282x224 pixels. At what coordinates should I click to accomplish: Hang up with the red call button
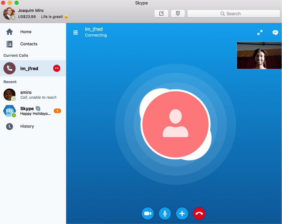click(199, 214)
